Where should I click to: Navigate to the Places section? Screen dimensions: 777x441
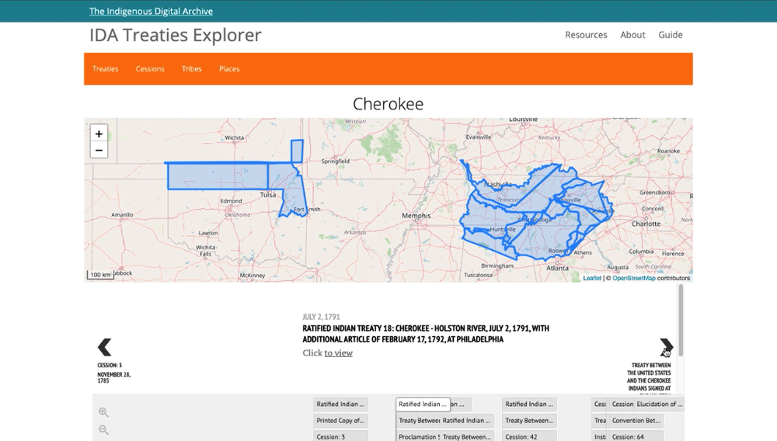click(229, 69)
